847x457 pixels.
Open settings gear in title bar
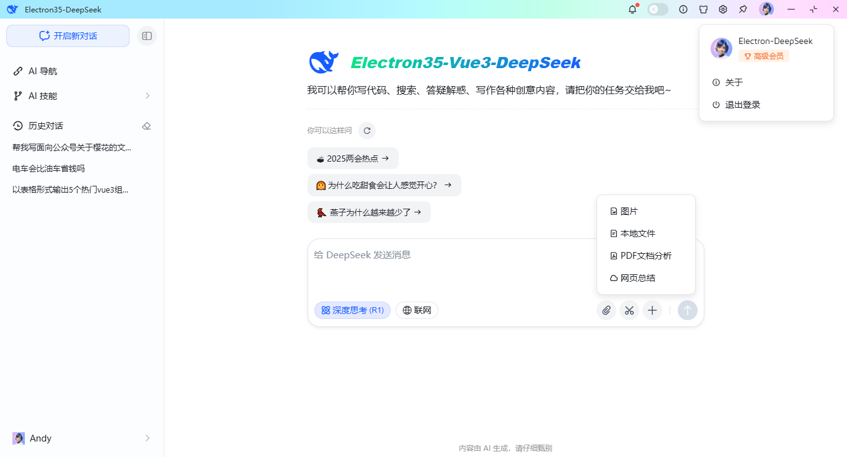click(x=723, y=9)
